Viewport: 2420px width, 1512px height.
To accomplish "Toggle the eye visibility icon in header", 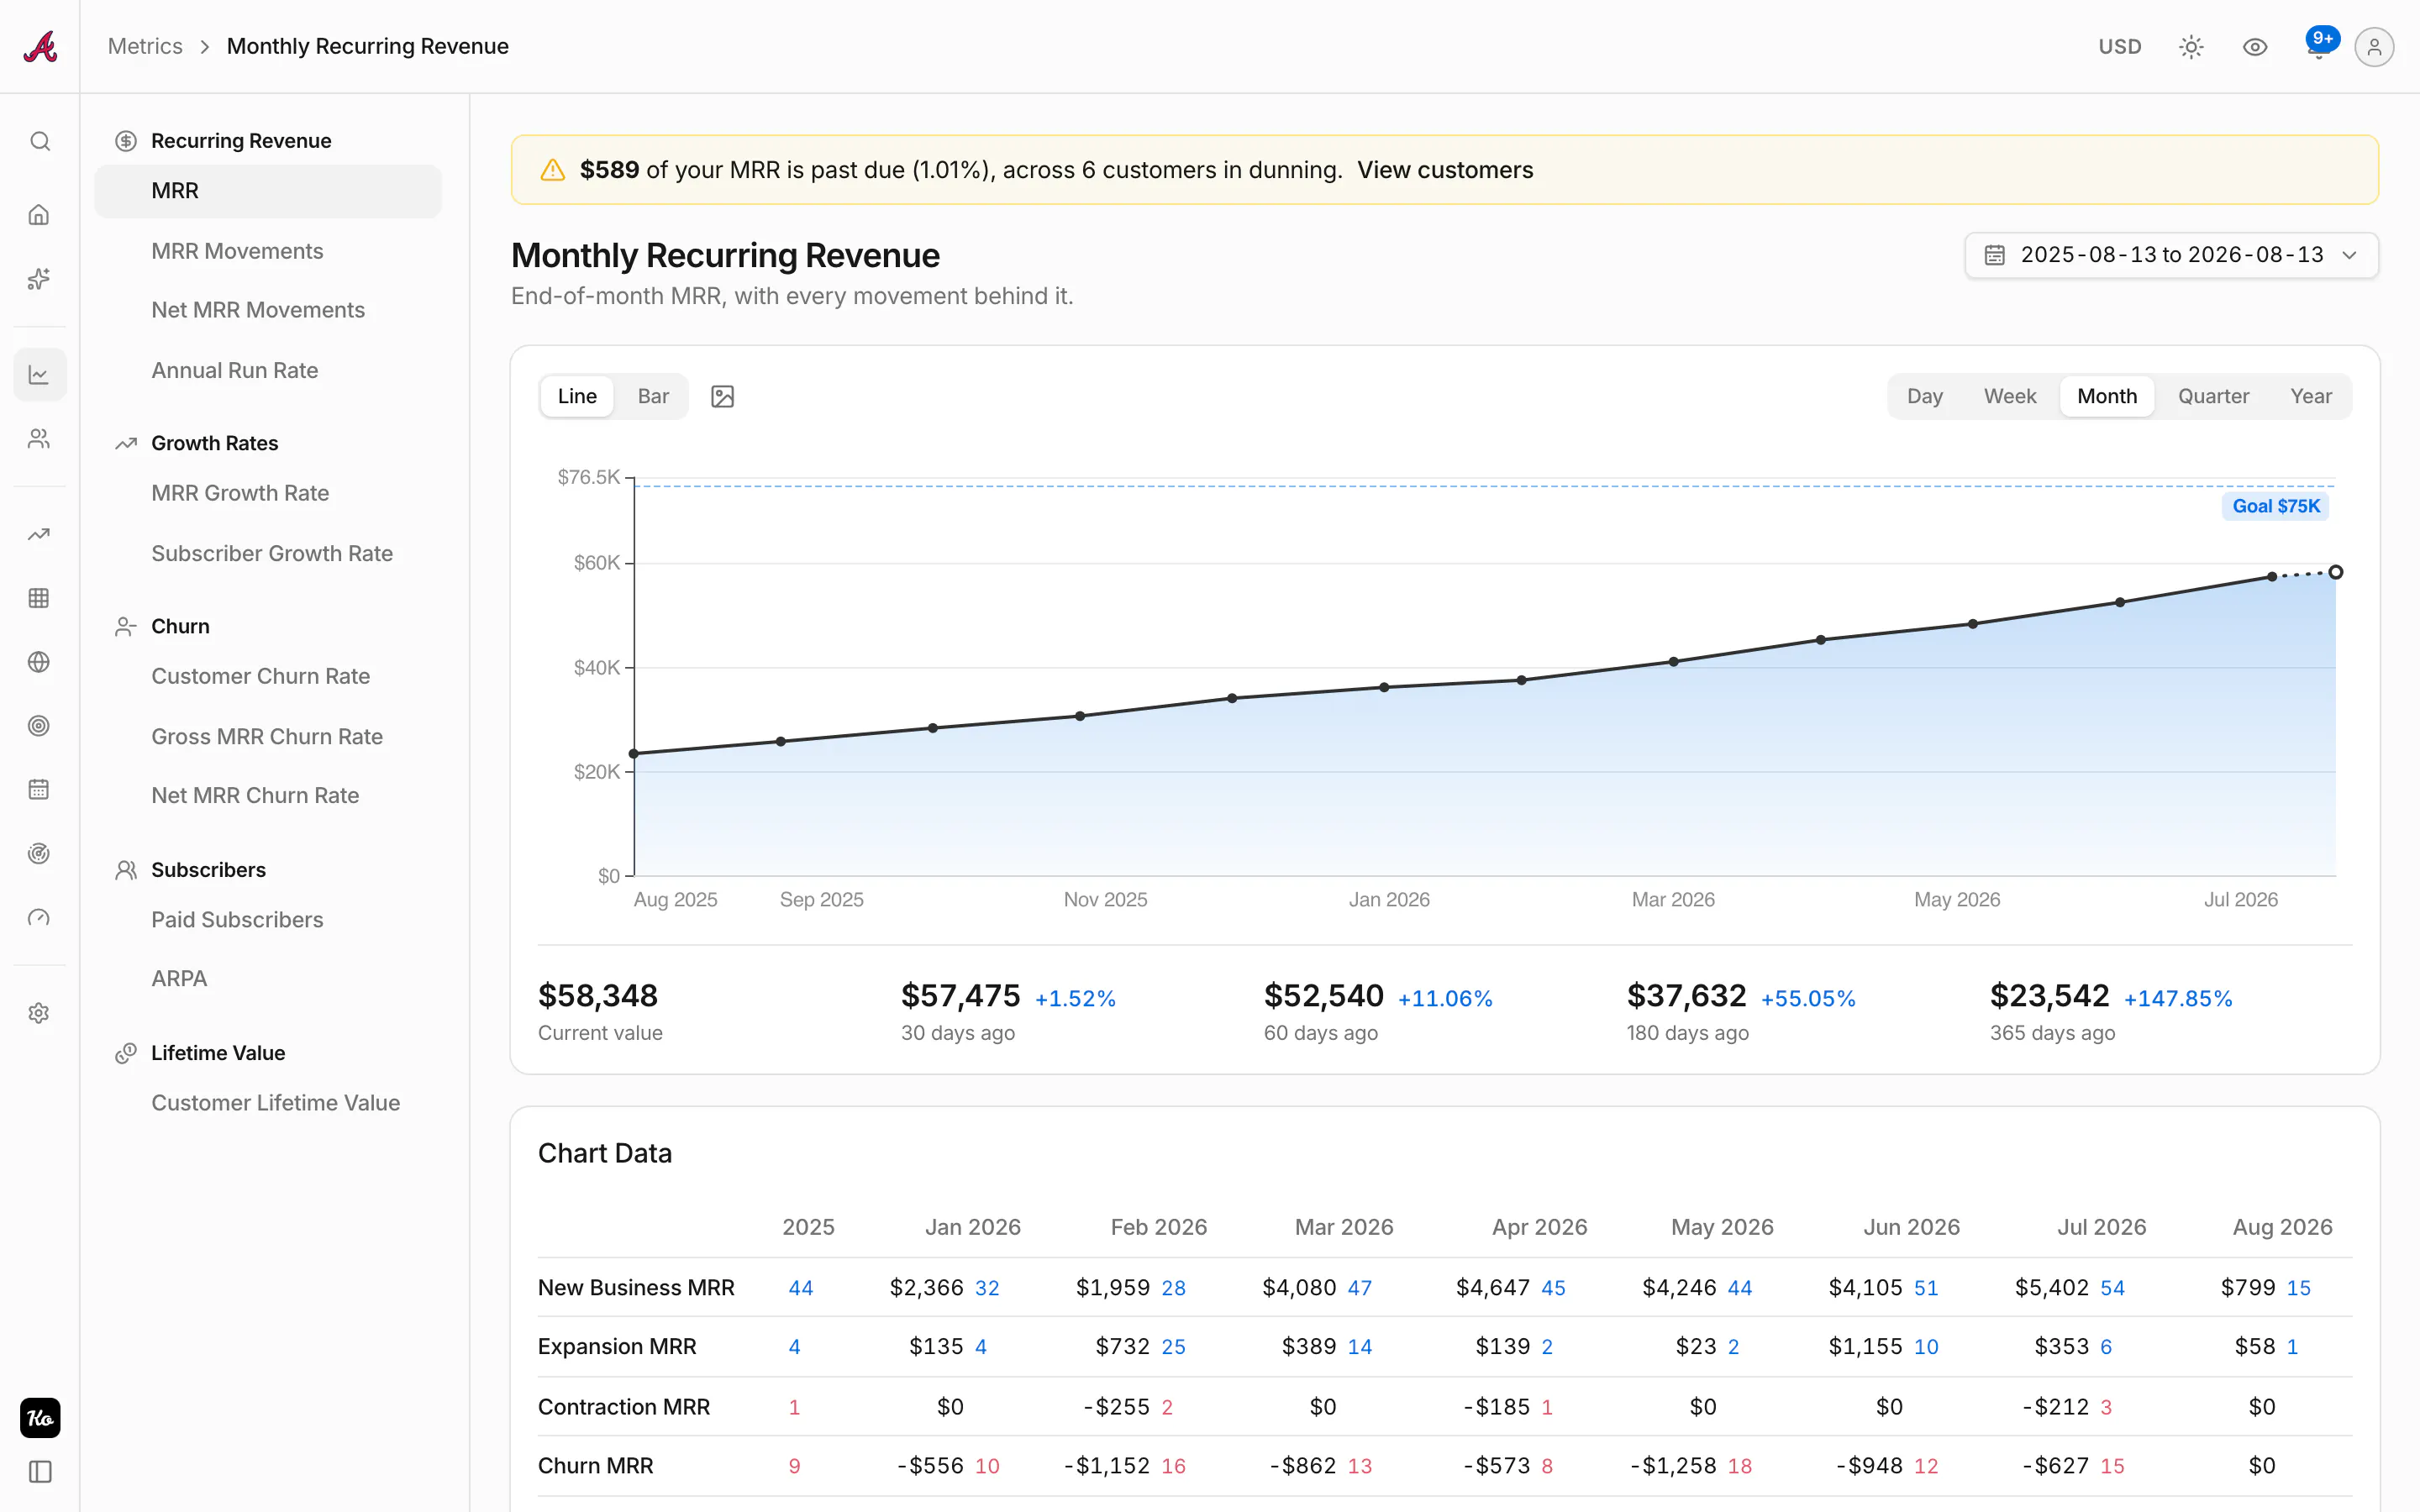I will [2254, 47].
